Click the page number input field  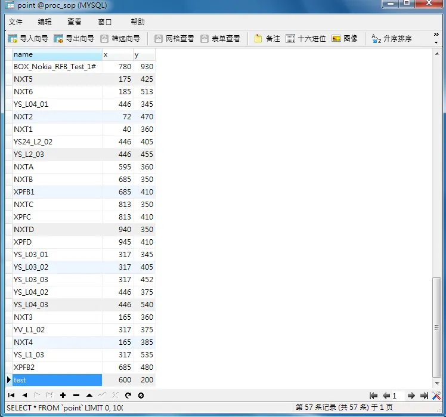coord(398,396)
